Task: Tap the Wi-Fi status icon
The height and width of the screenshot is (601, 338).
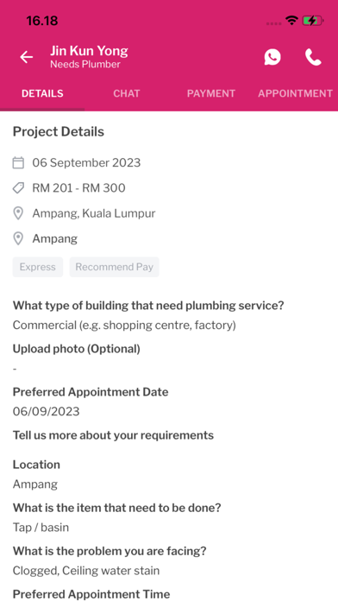Action: (x=291, y=21)
